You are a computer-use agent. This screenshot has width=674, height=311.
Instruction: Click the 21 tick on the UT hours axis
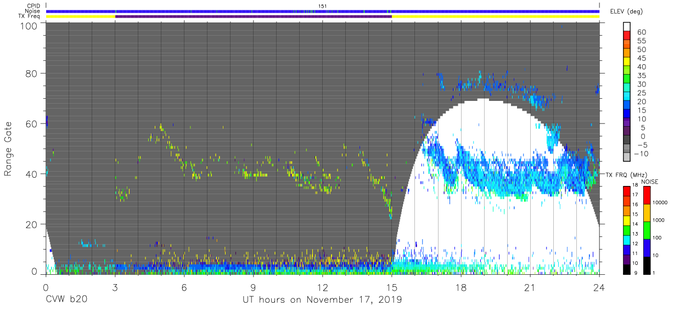pyautogui.click(x=530, y=287)
